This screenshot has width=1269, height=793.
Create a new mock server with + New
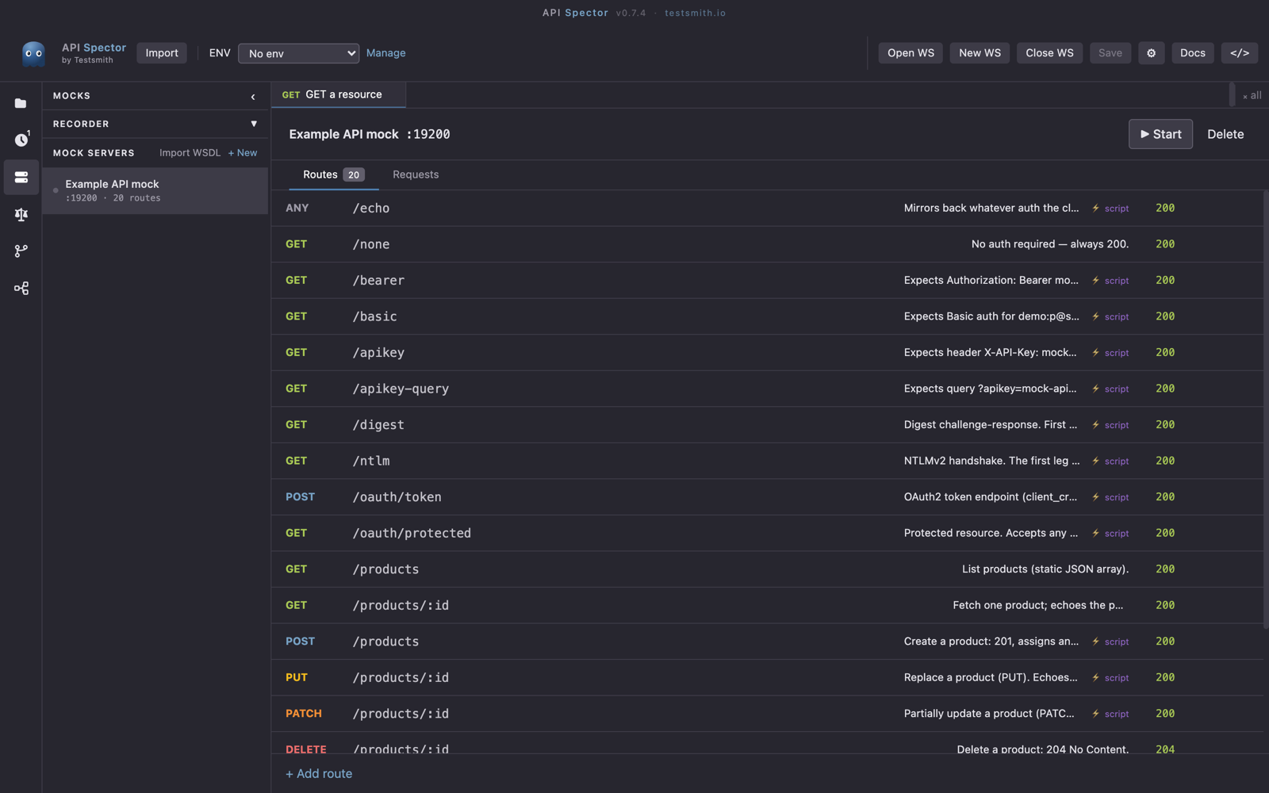click(x=243, y=153)
